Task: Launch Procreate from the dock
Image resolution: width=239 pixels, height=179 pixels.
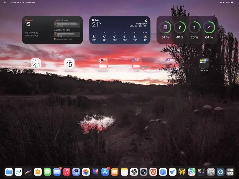Action: click(28, 172)
